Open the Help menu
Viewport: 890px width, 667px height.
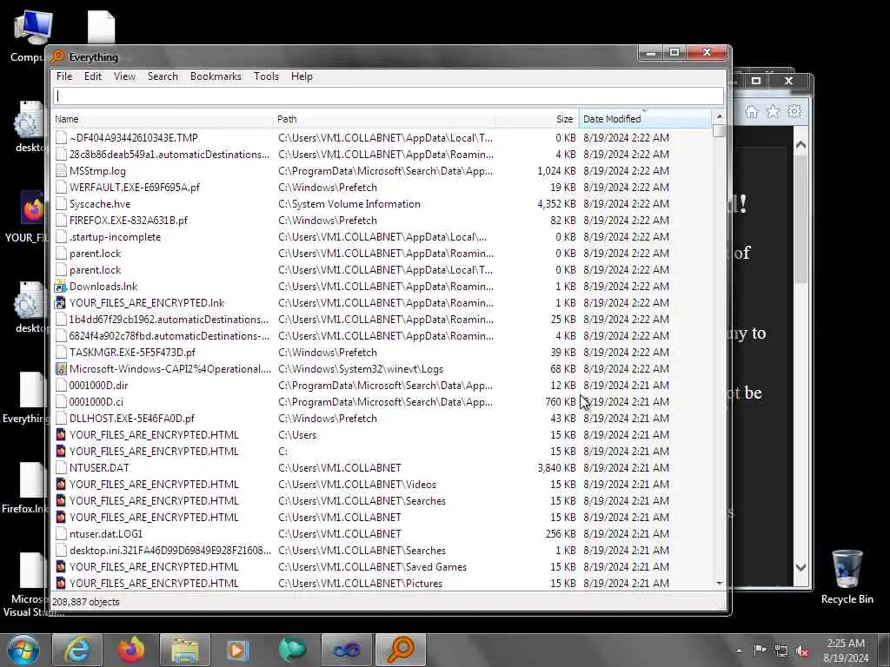coord(302,76)
